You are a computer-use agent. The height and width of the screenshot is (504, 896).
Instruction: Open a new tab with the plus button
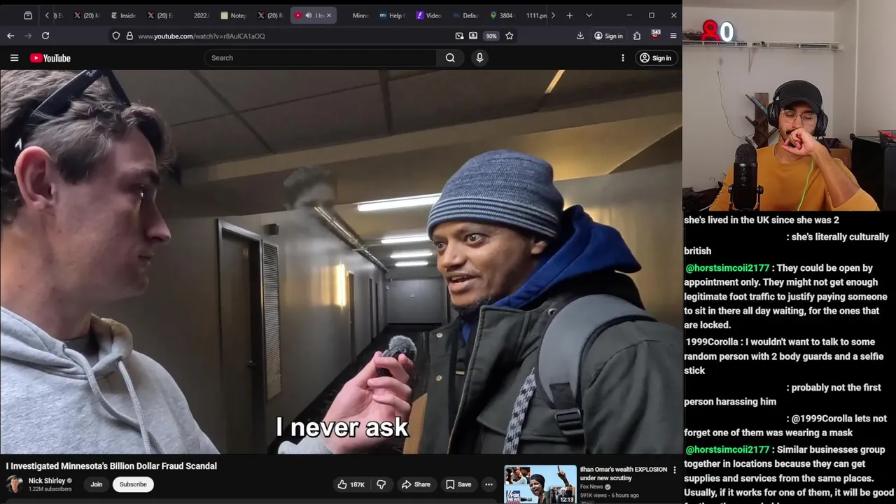click(570, 15)
